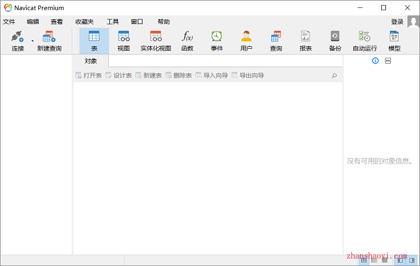Launch Import Wizard (导入向导)

coord(212,75)
